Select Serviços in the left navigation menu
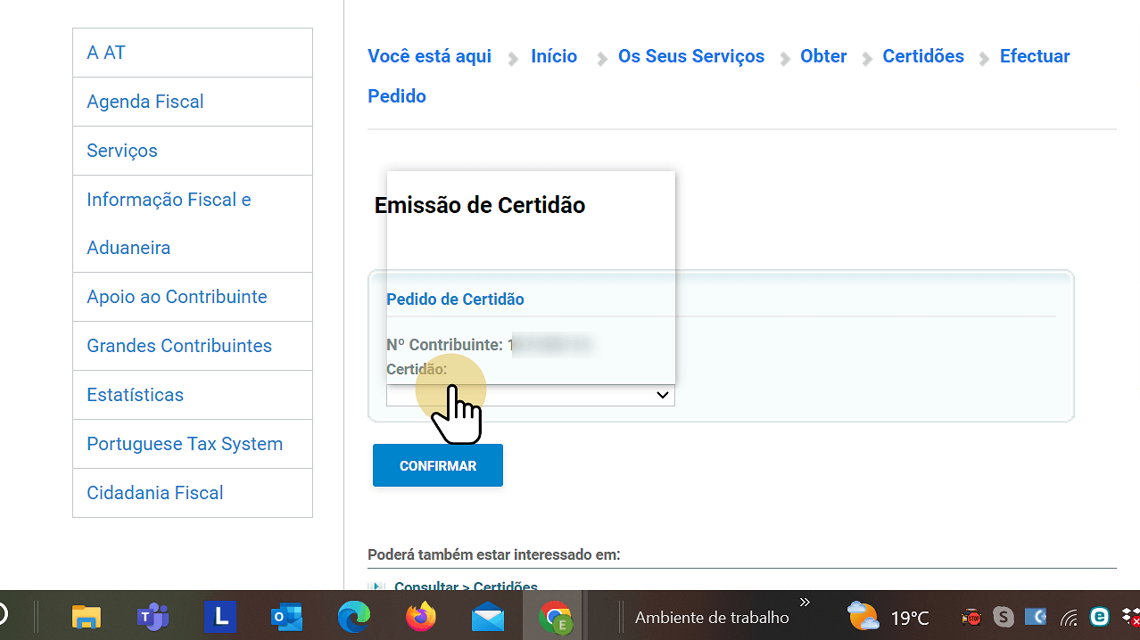Image resolution: width=1140 pixels, height=640 pixels. point(122,151)
